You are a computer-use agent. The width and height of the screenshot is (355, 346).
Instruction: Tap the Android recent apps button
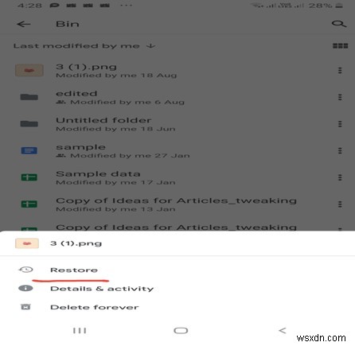tap(80, 331)
